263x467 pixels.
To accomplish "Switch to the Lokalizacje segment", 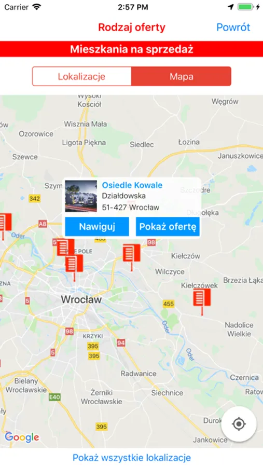I will pyautogui.click(x=81, y=77).
